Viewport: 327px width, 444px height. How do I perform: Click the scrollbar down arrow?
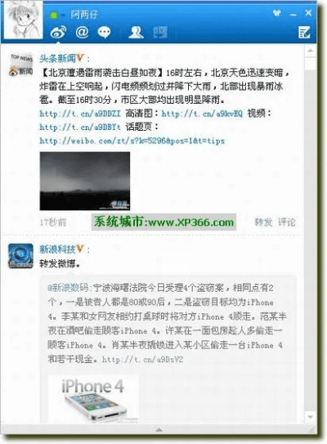311,417
